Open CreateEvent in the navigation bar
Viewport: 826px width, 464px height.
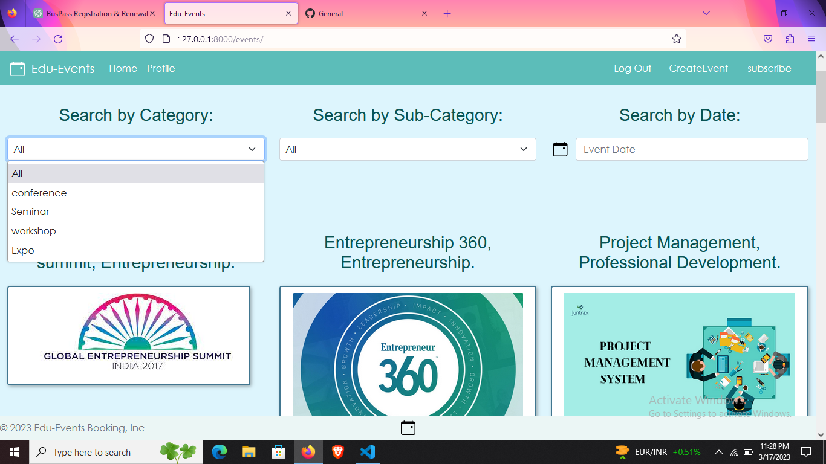(x=698, y=68)
